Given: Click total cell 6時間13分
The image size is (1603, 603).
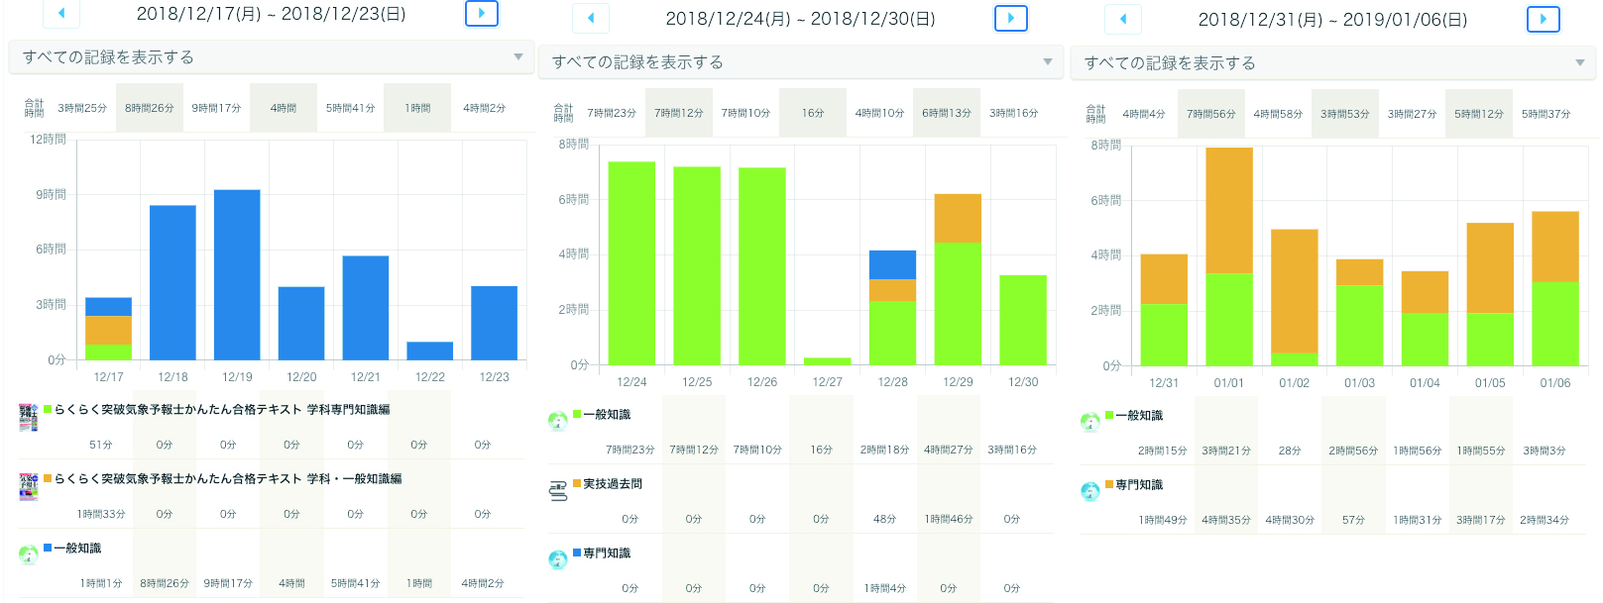Looking at the screenshot, I should (x=947, y=113).
